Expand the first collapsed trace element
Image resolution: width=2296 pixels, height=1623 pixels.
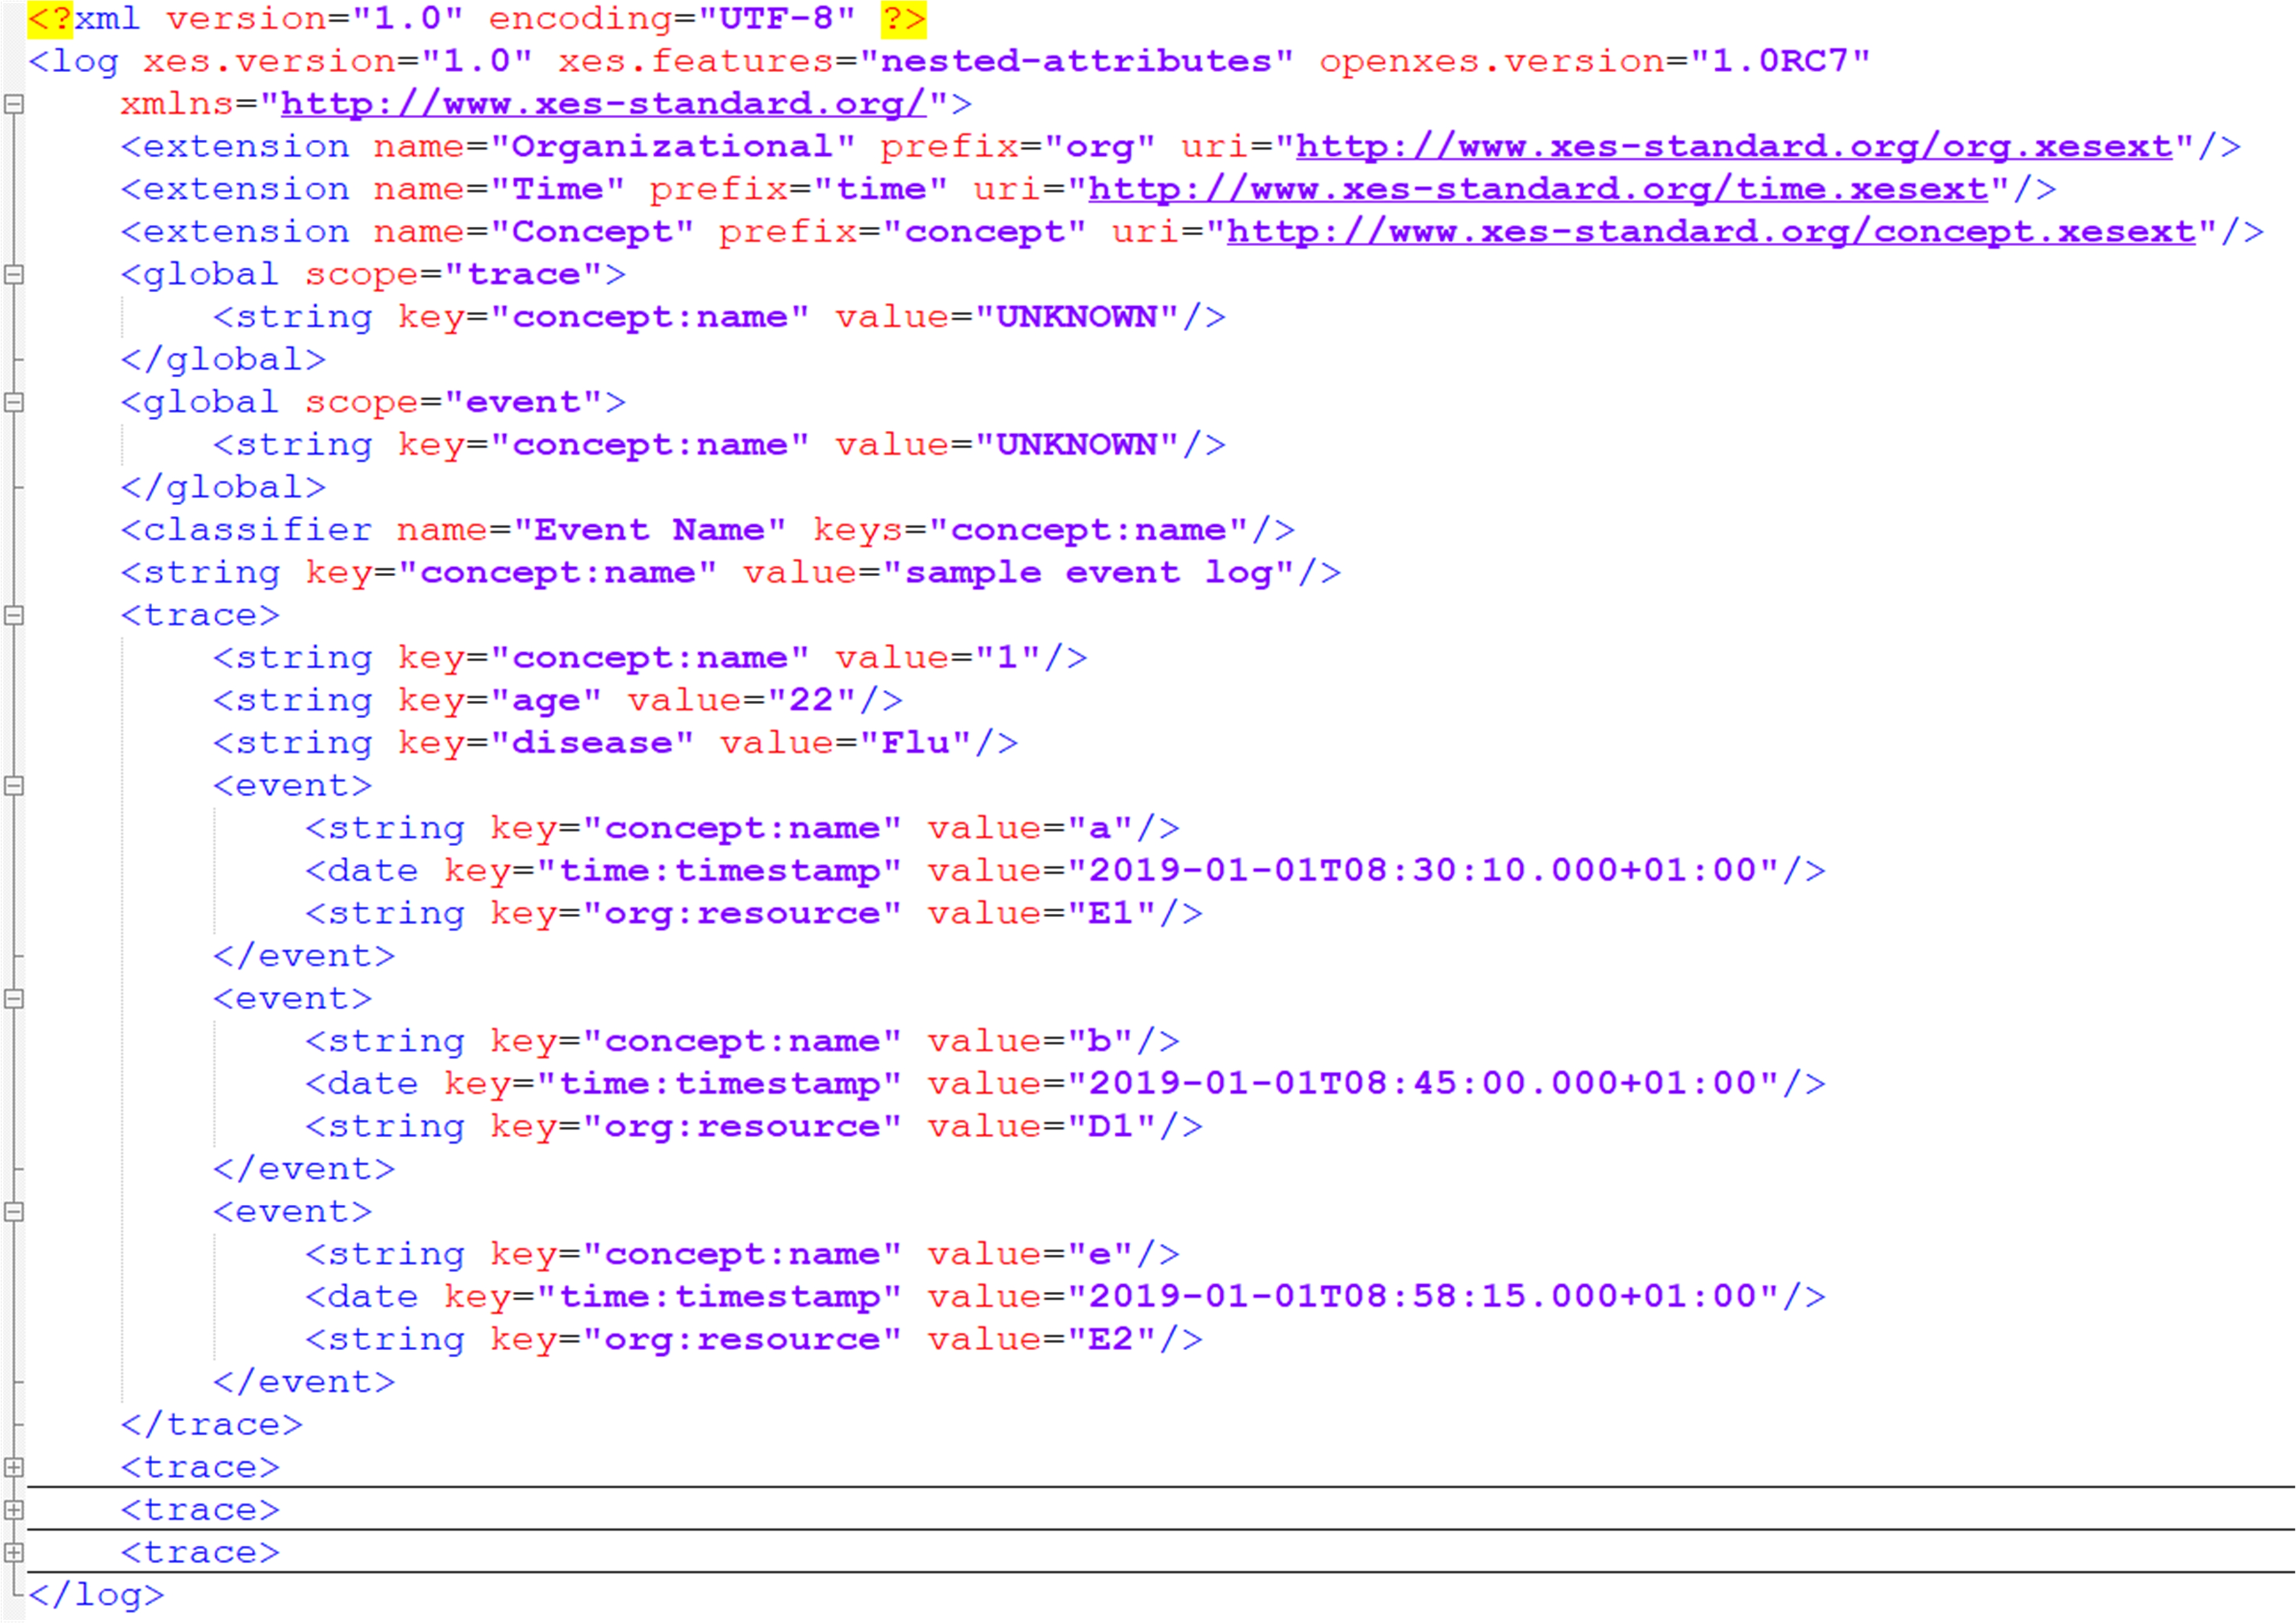[x=14, y=1468]
